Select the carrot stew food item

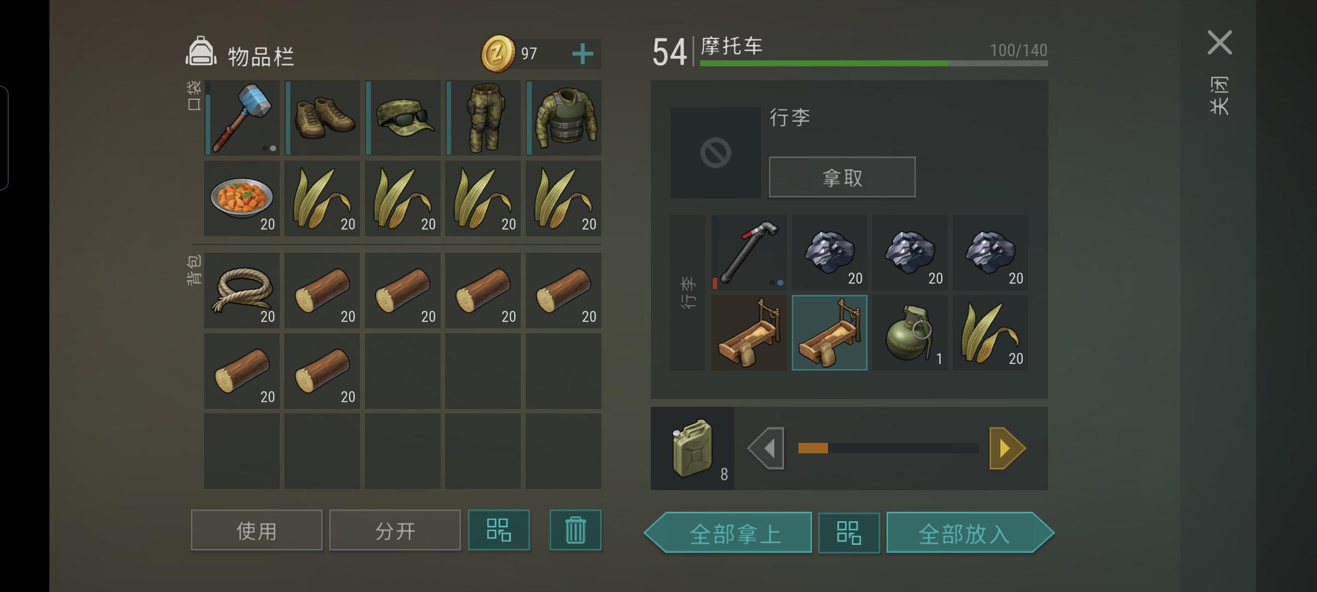pyautogui.click(x=242, y=198)
